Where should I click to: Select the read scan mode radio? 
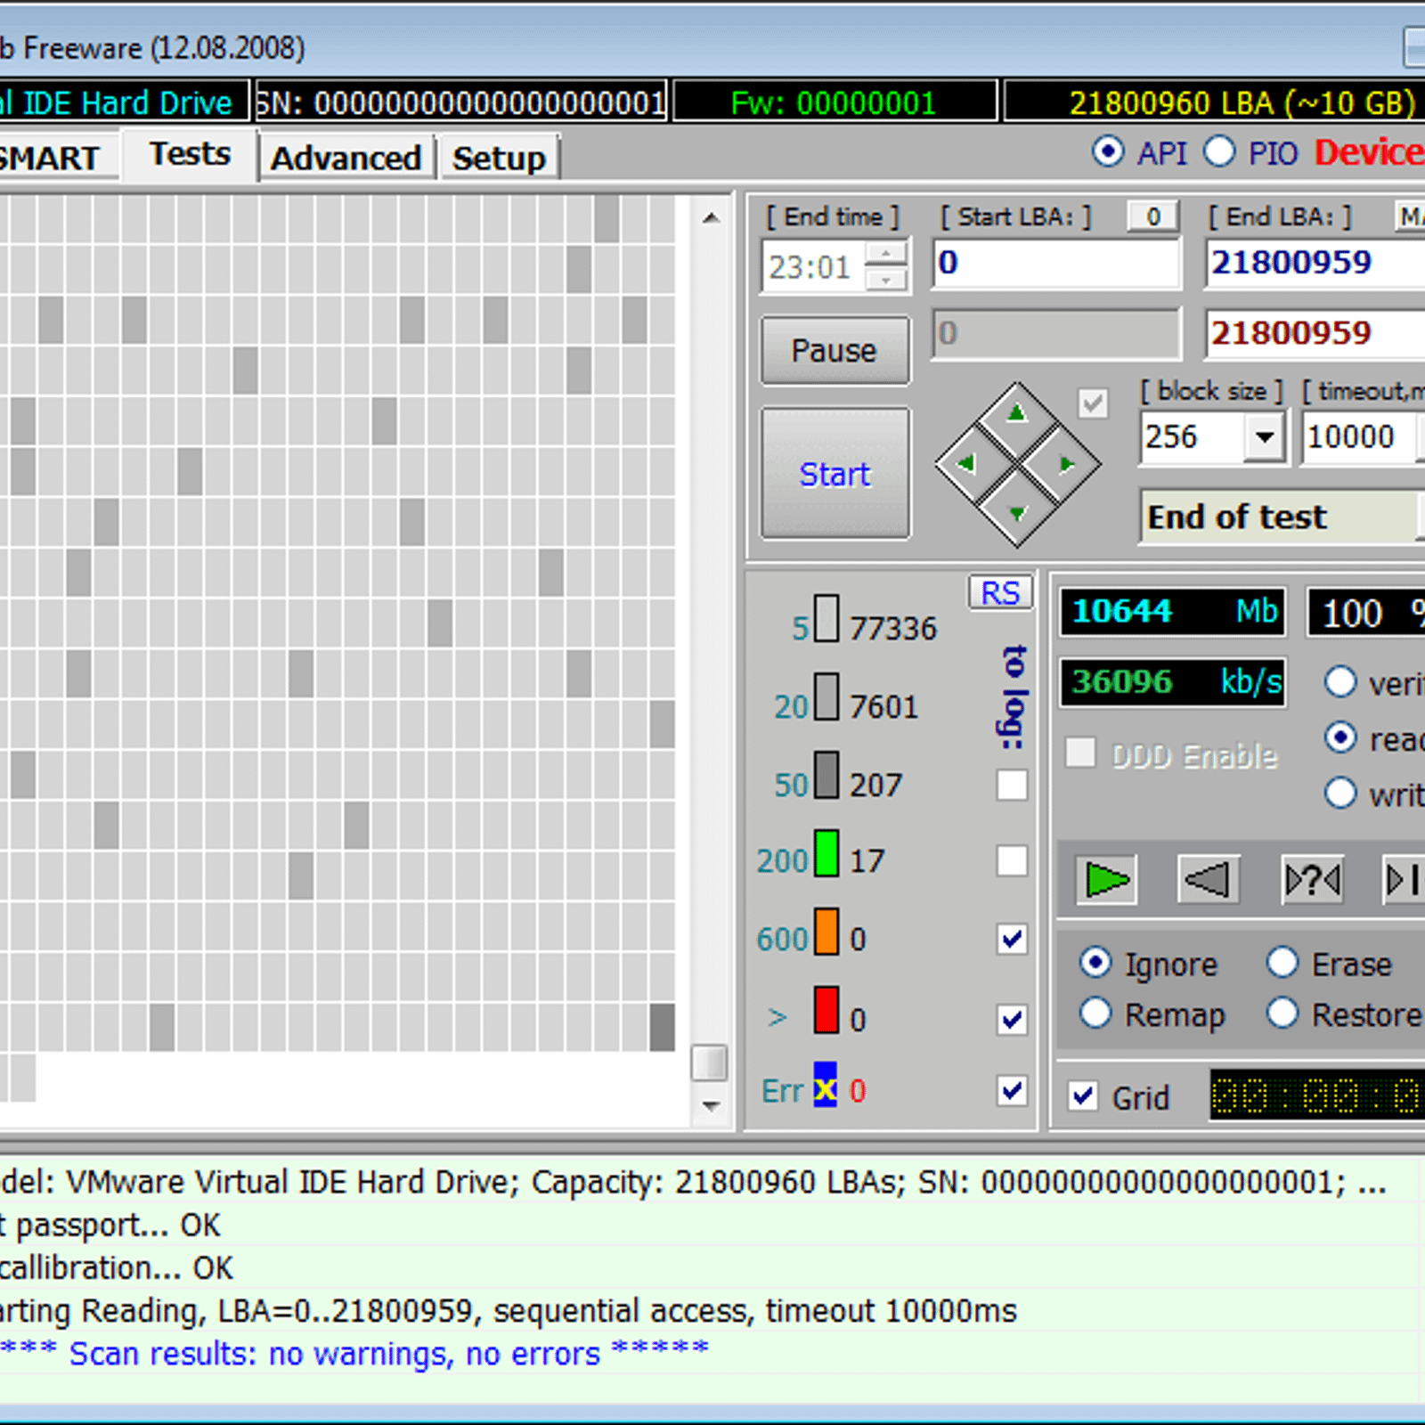[1340, 737]
